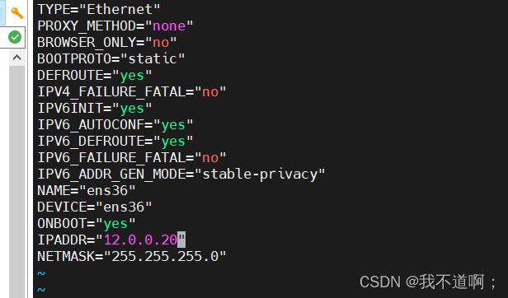Click the IPV6INIT "yes" value
The height and width of the screenshot is (298, 508).
click(x=132, y=109)
